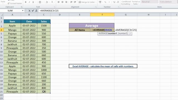Click the Date header cell

click(x=29, y=21)
